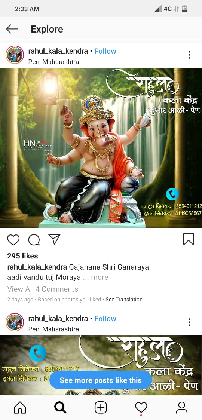Open View All 4 Comments
Viewport: 202px width, 420px height.
[43, 289]
